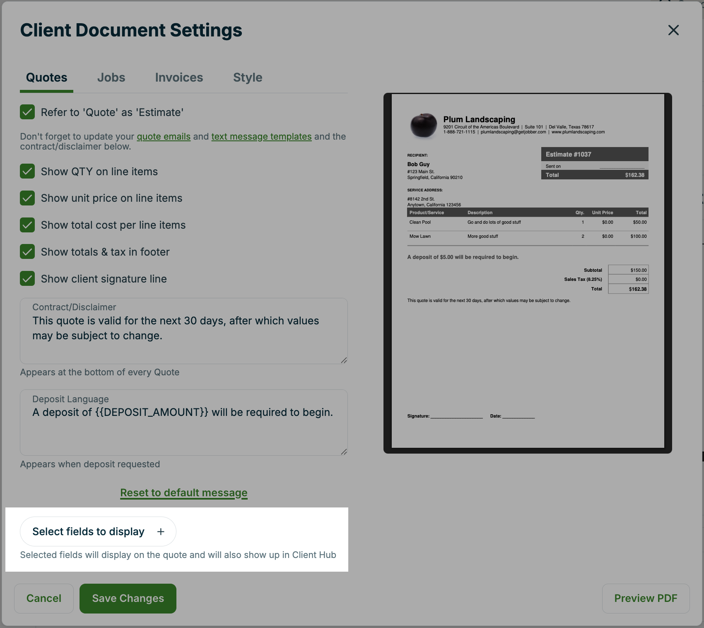Uncheck Refer to 'Quote' as 'Estimate'
The image size is (704, 628).
pos(27,112)
